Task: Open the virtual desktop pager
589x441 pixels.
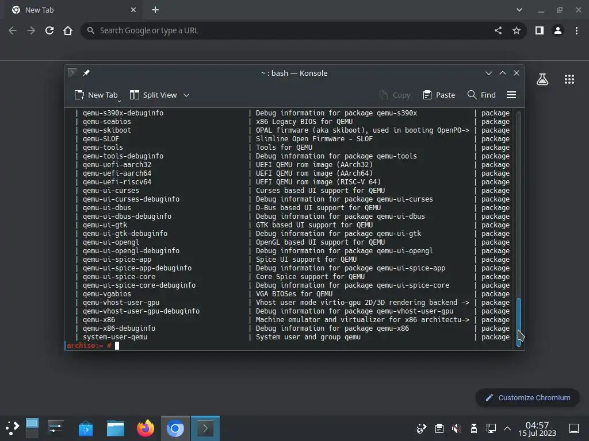Action: click(x=32, y=428)
